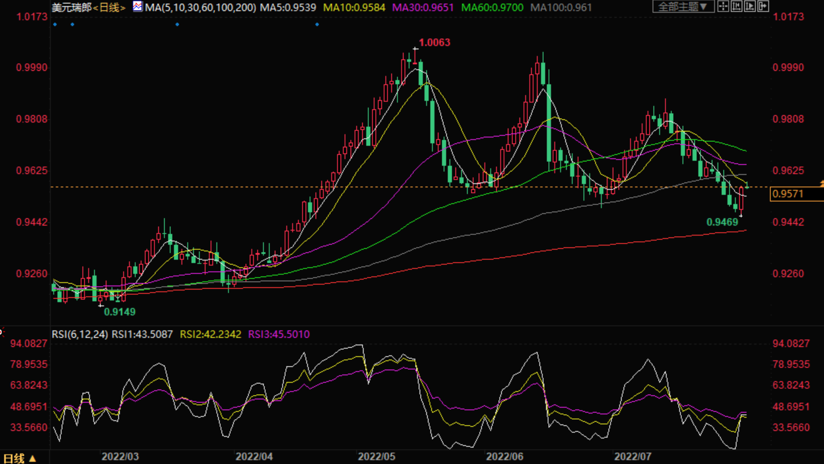Click the red marker icon left of RSI panel
This screenshot has width=824, height=464.
(x=2, y=332)
